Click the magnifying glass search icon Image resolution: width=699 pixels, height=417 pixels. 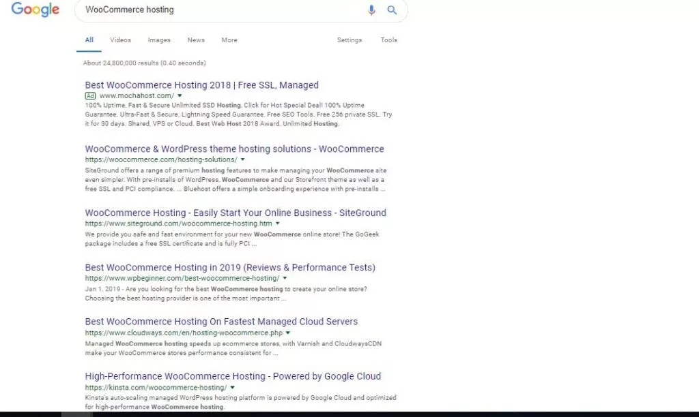[x=392, y=10]
